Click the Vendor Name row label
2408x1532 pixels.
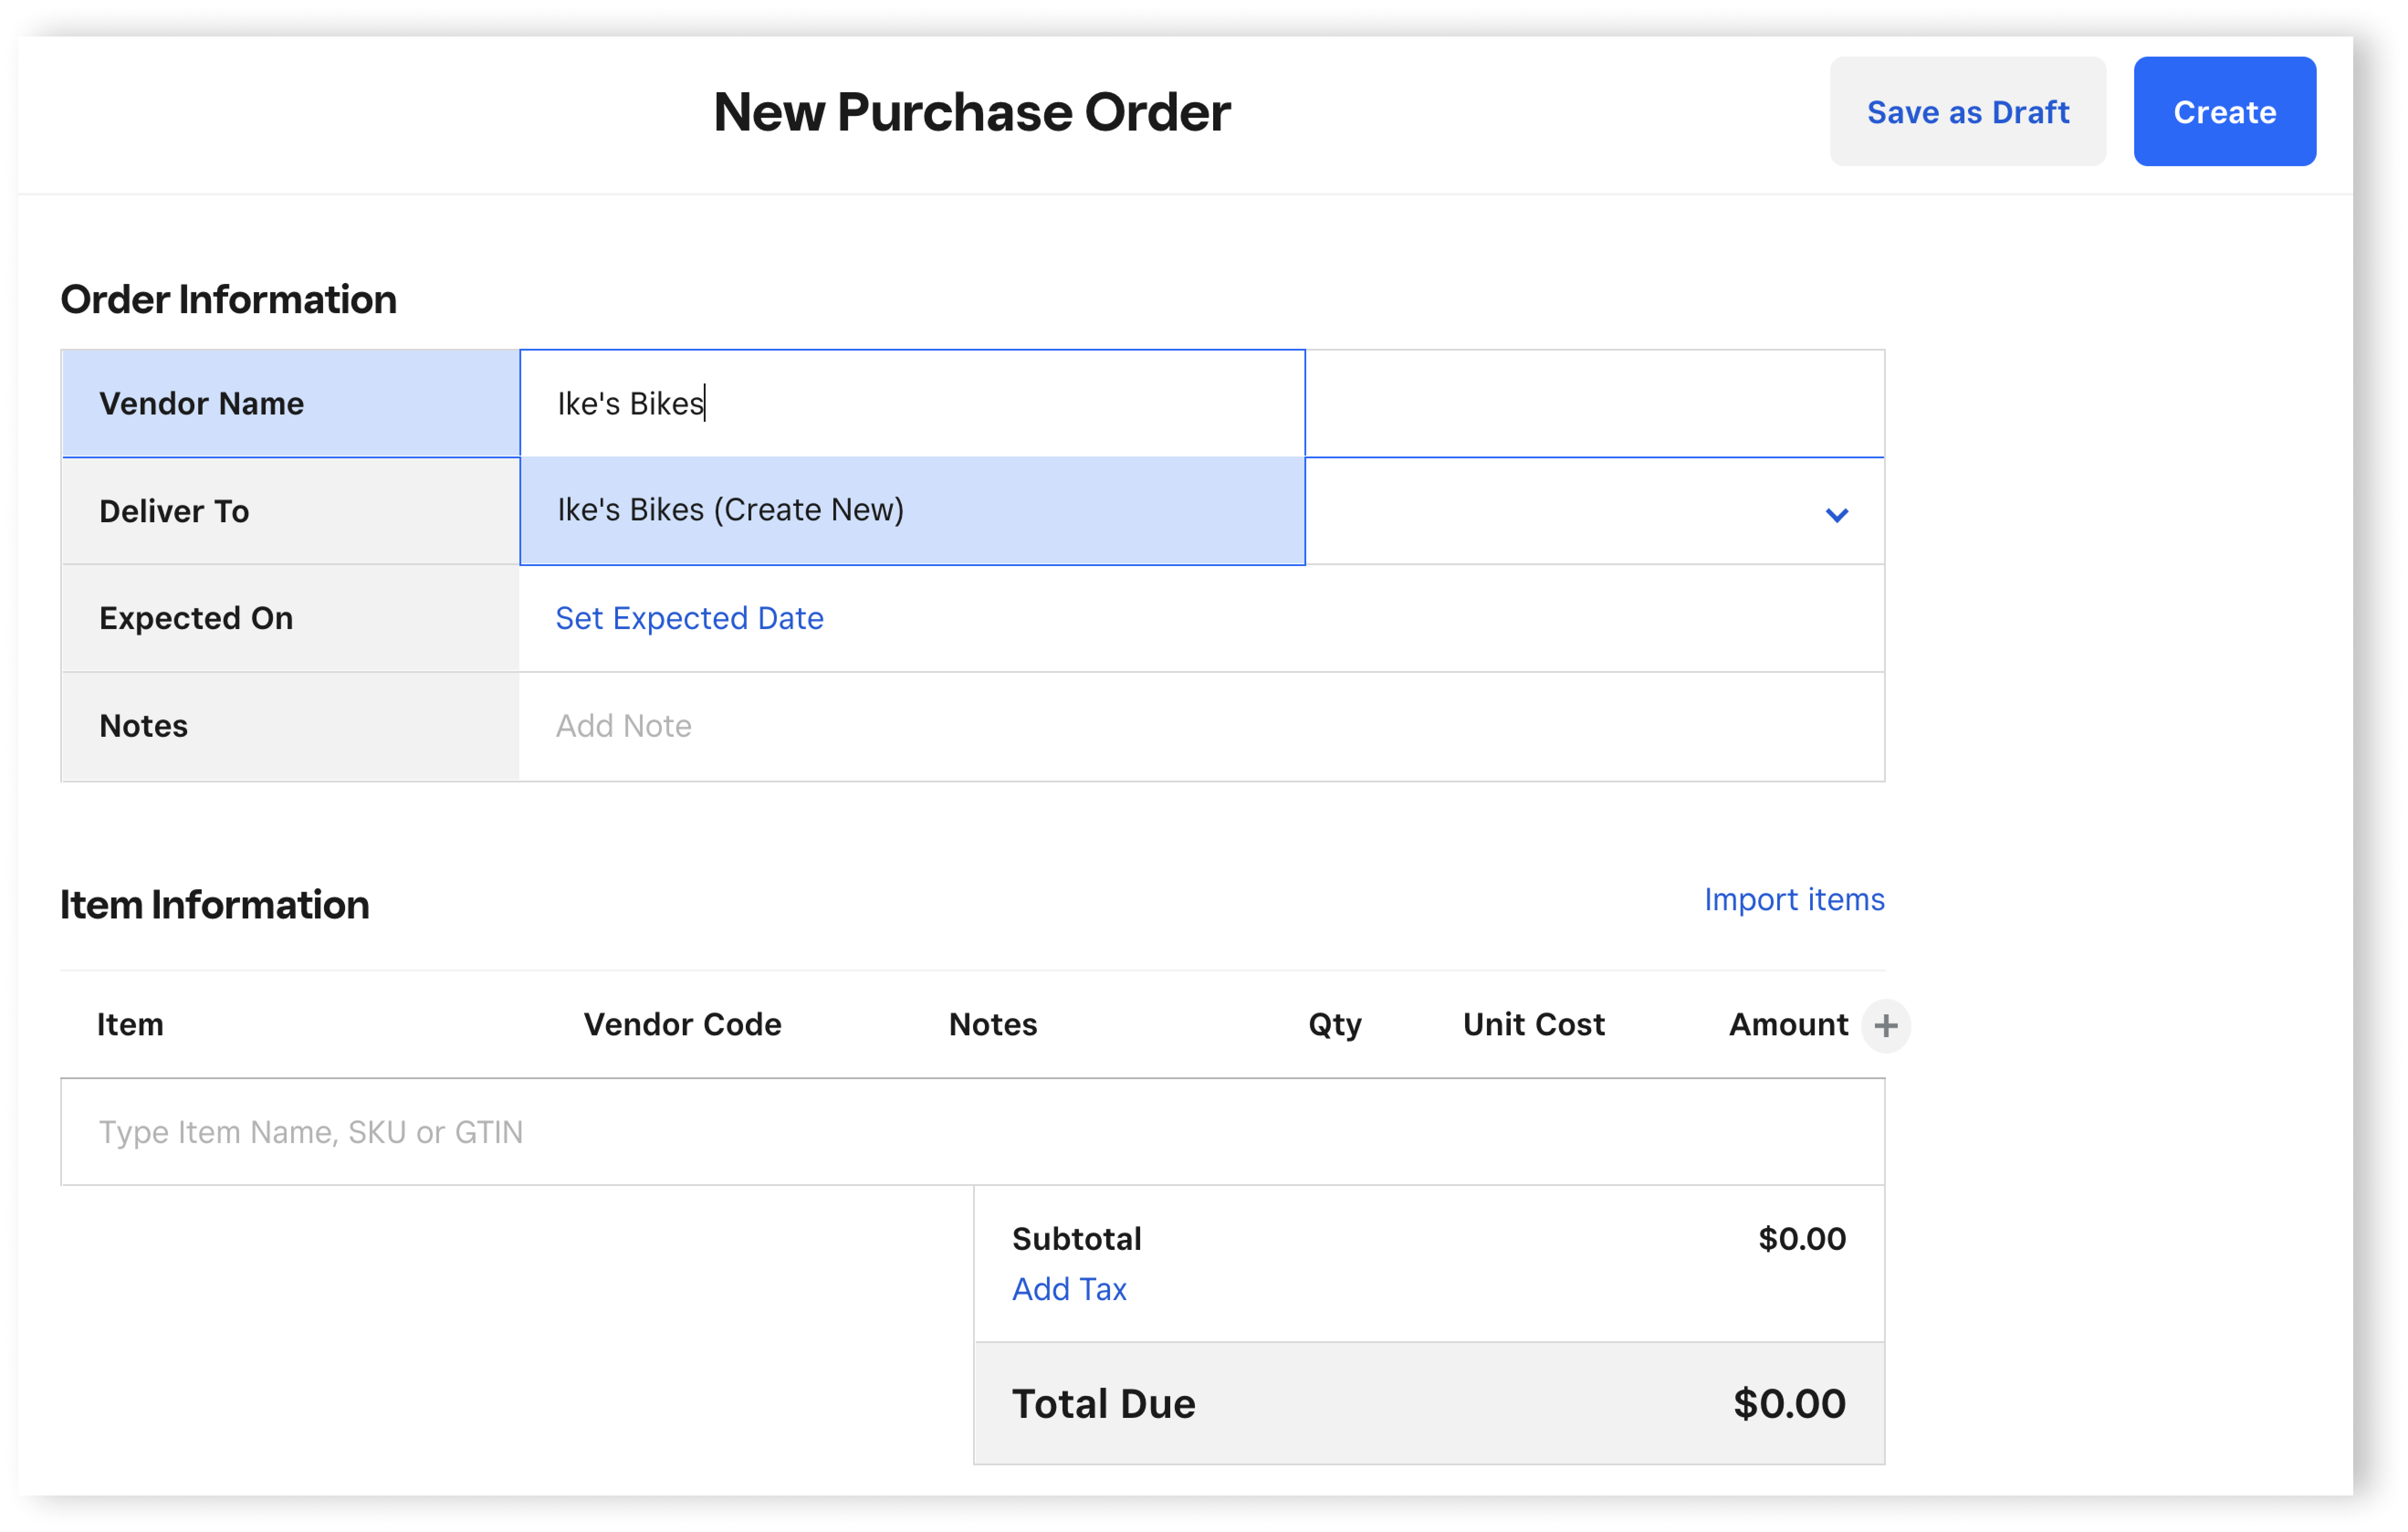coord(201,404)
